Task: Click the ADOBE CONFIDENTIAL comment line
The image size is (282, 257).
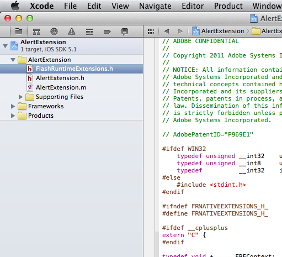Action: (200, 41)
